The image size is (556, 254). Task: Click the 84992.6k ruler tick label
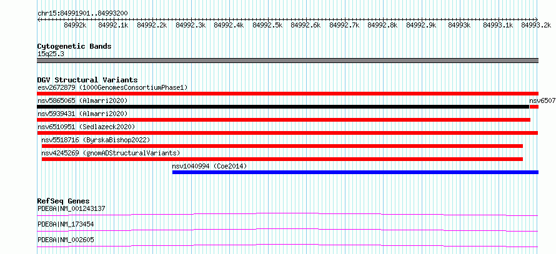(305, 25)
